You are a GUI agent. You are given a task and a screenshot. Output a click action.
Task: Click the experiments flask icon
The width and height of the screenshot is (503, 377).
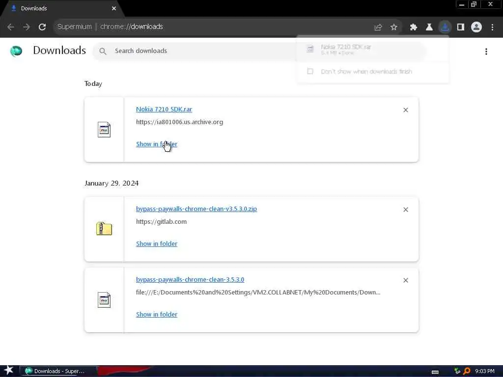pos(429,27)
